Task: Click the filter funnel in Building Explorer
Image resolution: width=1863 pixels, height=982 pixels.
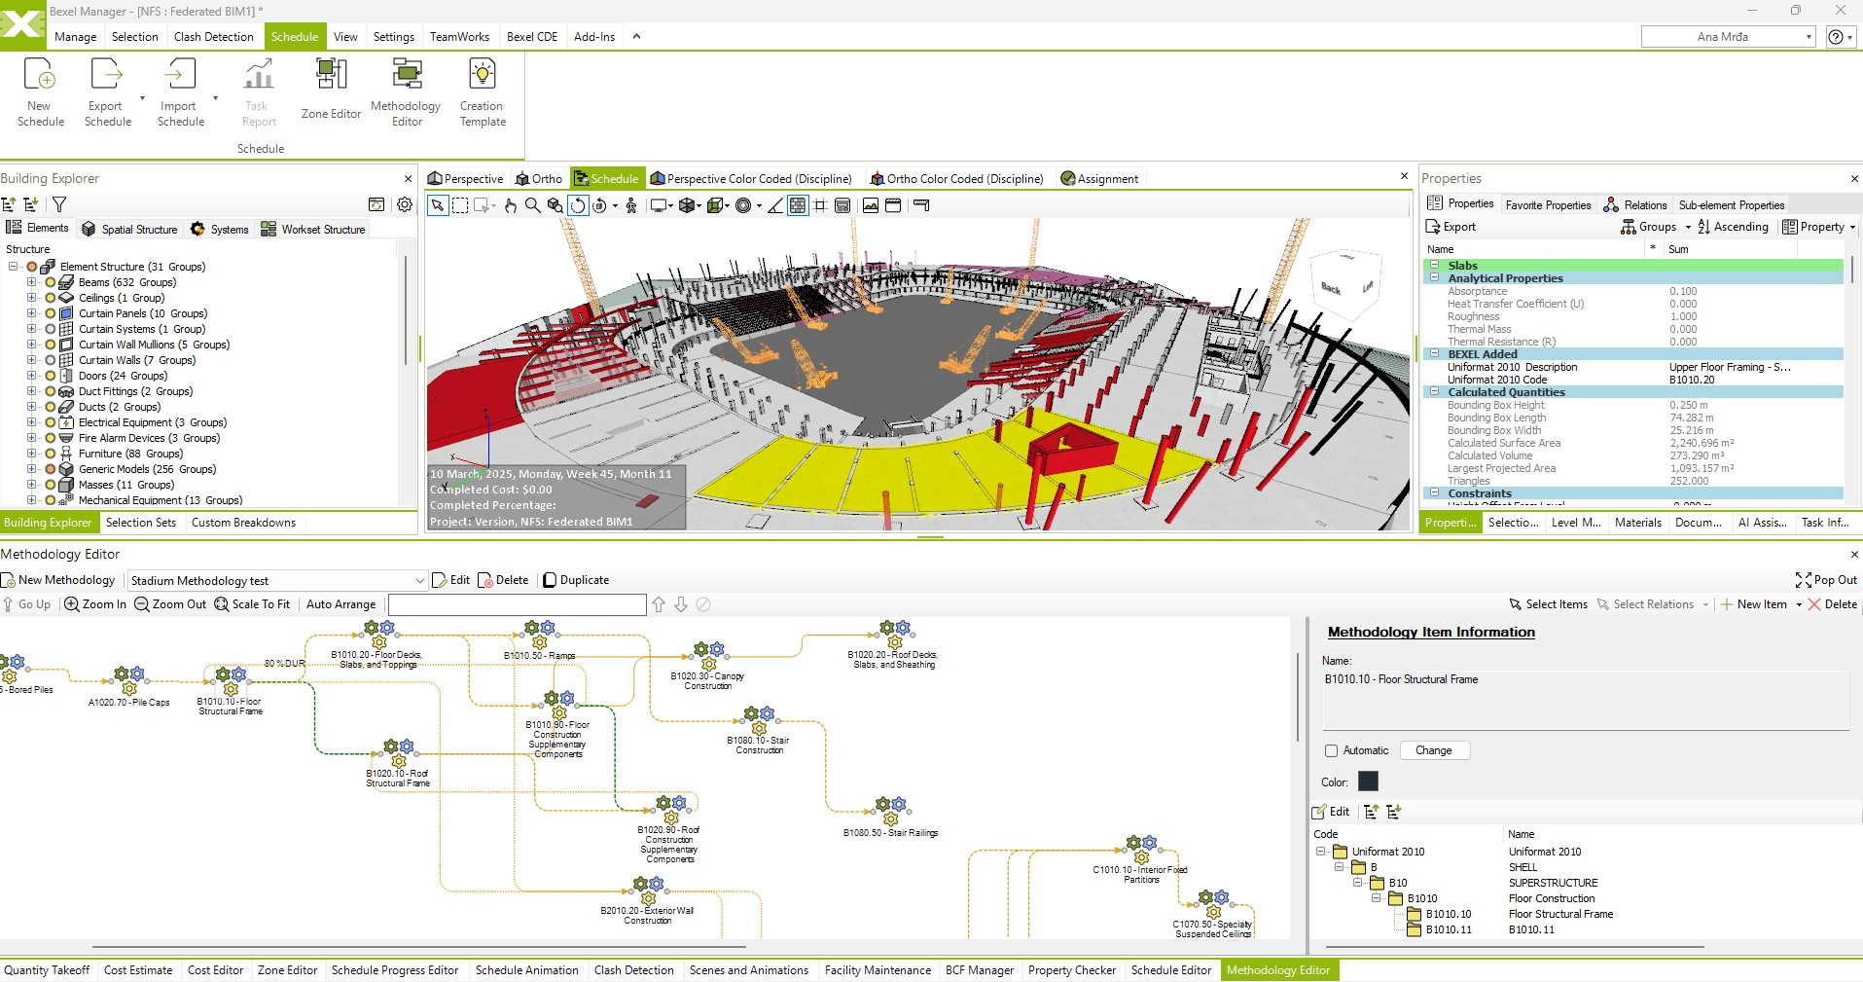Action: (x=59, y=204)
